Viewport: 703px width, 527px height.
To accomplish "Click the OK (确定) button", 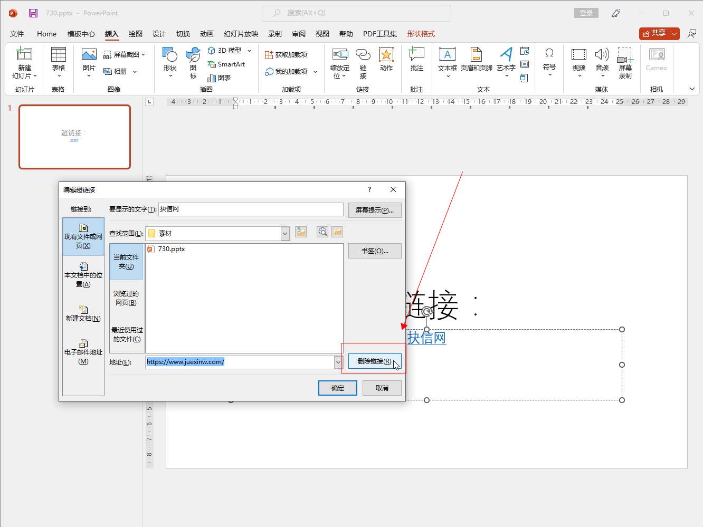I will pos(338,388).
